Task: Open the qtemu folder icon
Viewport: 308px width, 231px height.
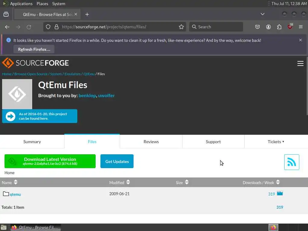Action: (x=6, y=194)
